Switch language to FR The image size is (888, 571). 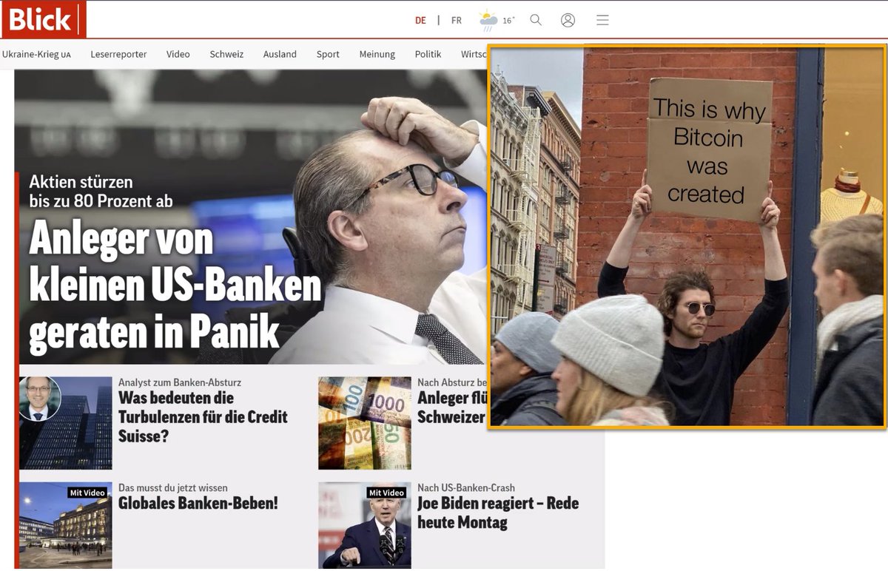tap(456, 21)
